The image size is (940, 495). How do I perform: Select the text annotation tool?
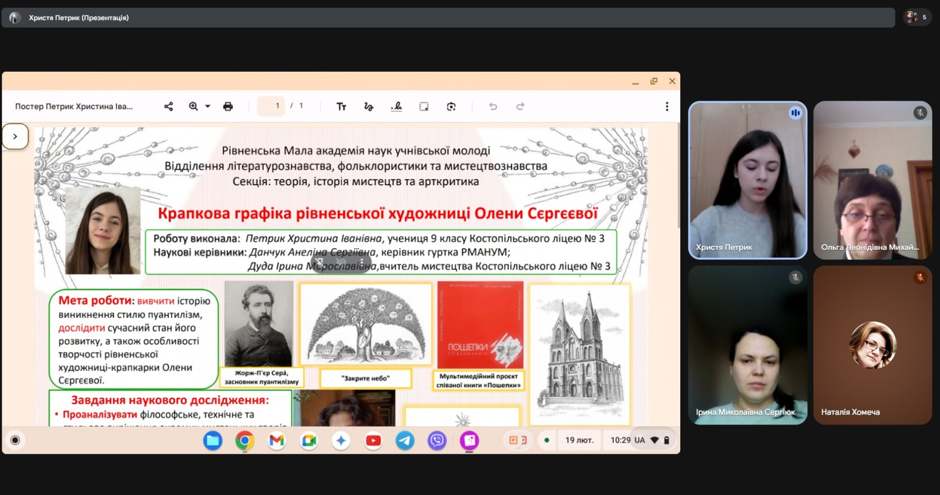pyautogui.click(x=341, y=106)
